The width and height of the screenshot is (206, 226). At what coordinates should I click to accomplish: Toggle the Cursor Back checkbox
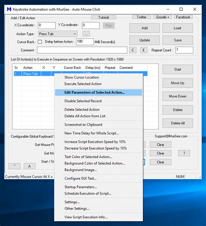pos(40,42)
